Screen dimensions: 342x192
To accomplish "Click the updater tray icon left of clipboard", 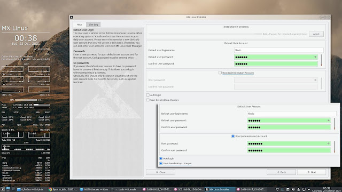I will coord(283,189).
